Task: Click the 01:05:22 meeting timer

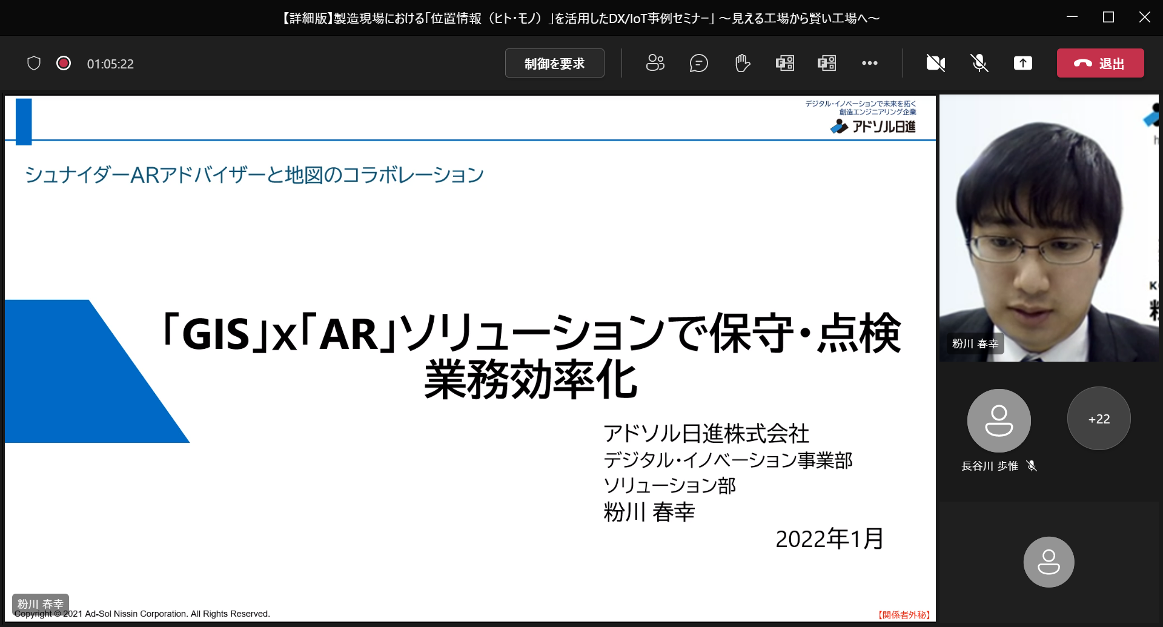Action: pos(110,64)
